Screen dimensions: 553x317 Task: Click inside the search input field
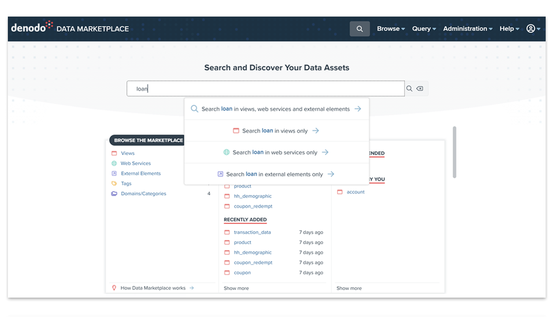point(265,88)
